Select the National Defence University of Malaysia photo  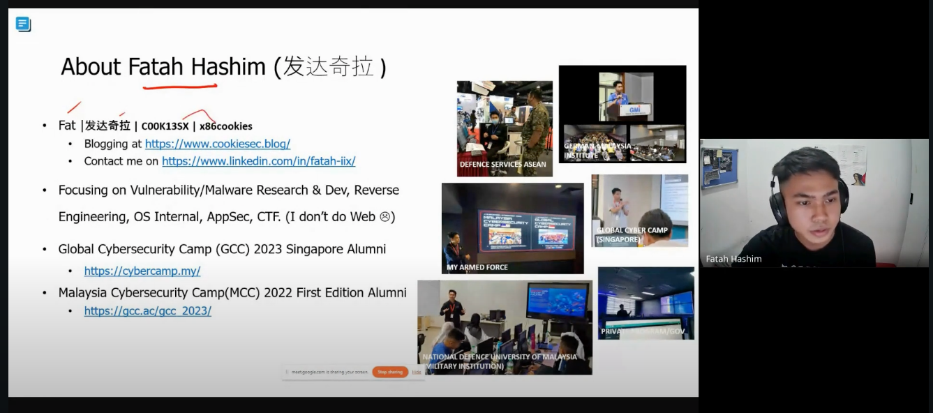tap(505, 326)
